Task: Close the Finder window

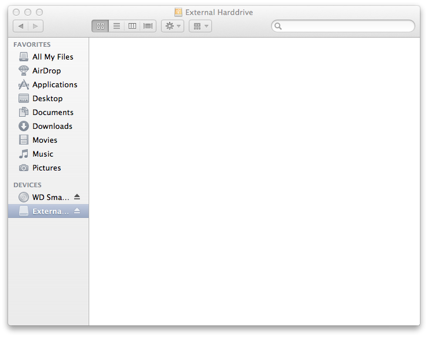Action: coord(16,12)
